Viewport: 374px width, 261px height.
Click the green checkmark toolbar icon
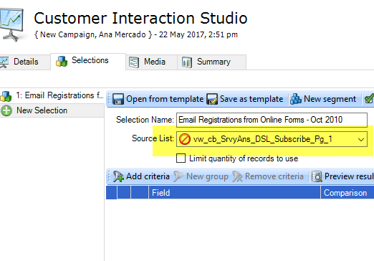[x=369, y=99]
